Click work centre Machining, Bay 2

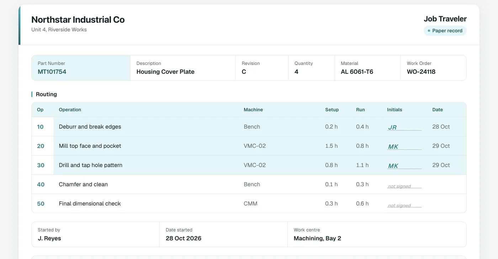click(x=317, y=238)
